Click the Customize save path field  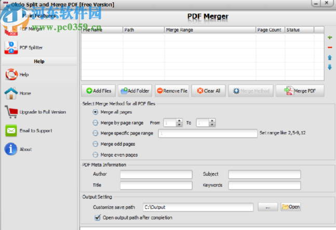click(x=198, y=207)
